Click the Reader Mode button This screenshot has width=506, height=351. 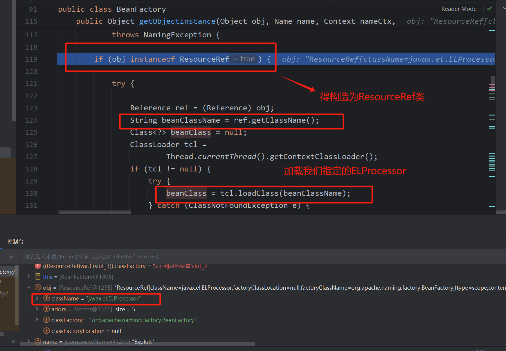[459, 9]
